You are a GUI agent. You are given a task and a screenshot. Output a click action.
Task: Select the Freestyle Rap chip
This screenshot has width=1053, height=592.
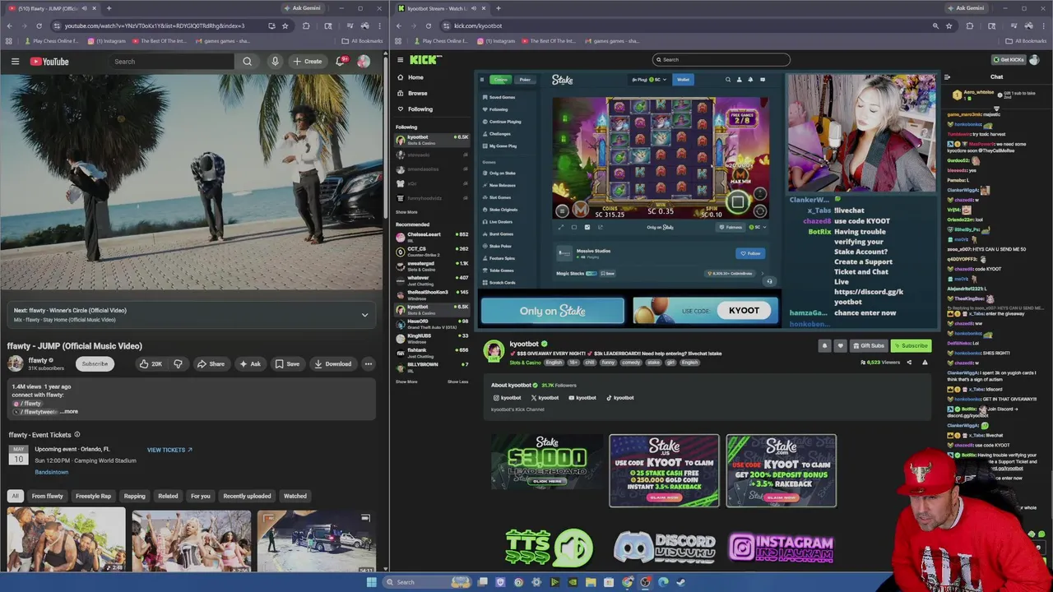pyautogui.click(x=93, y=496)
